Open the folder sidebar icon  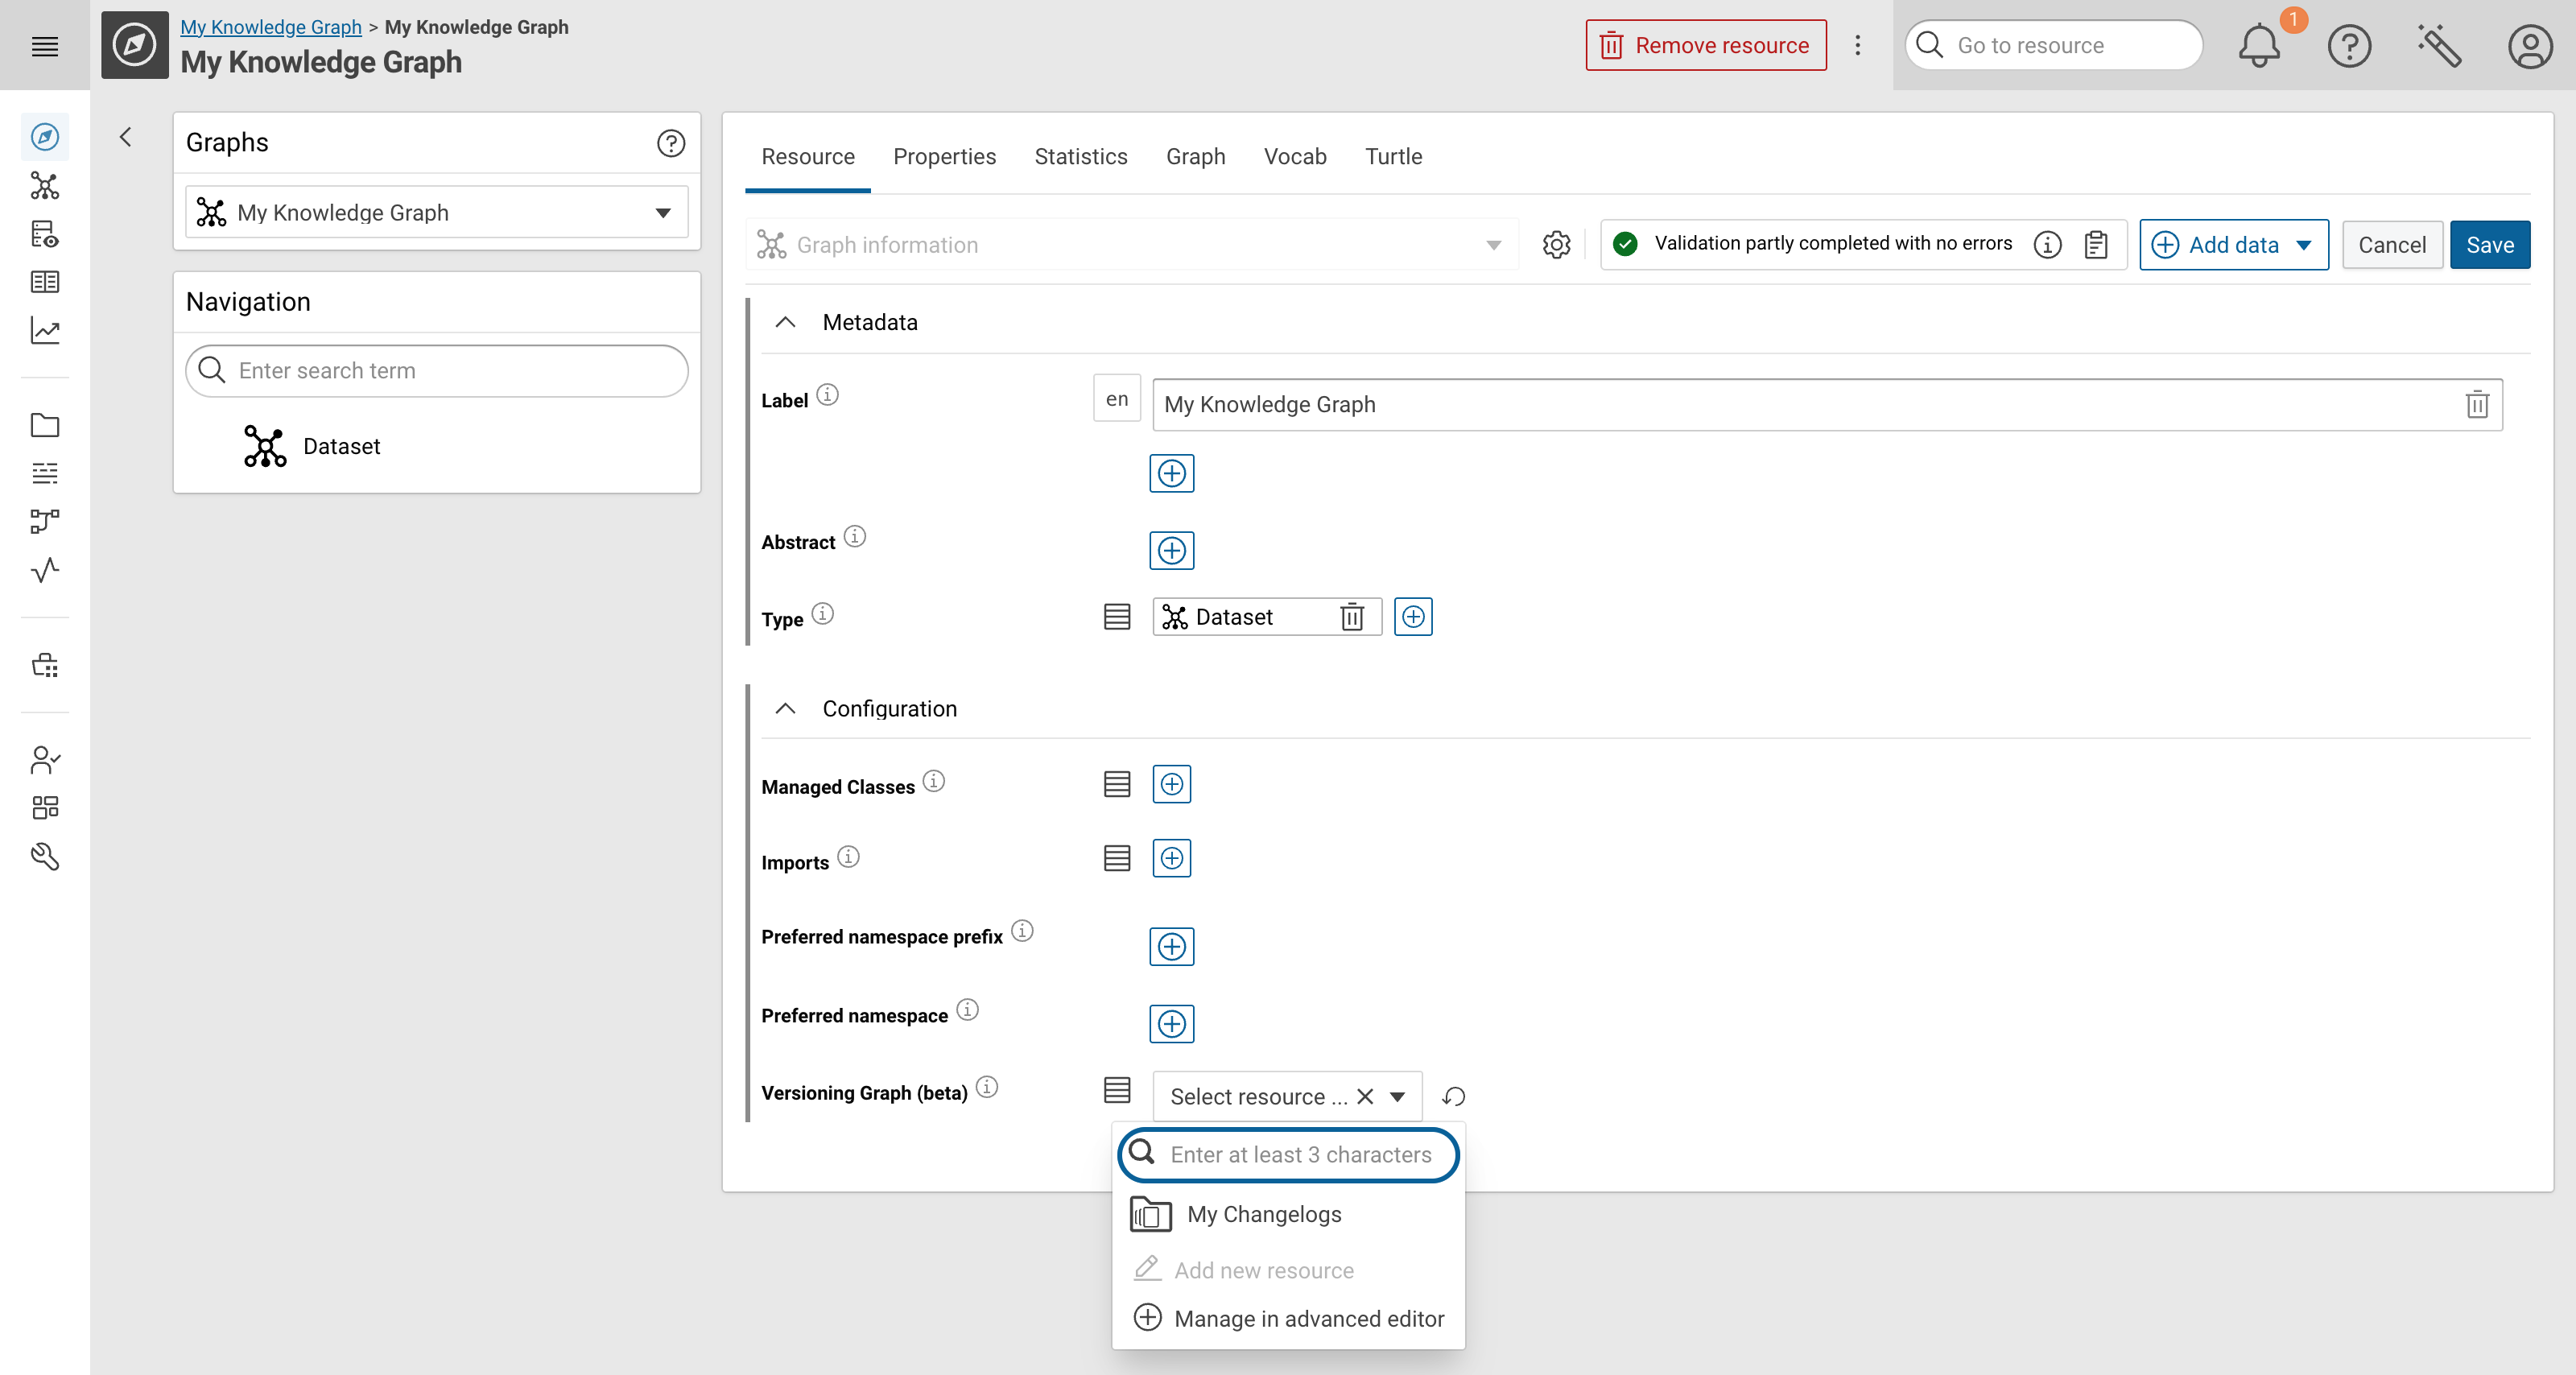pyautogui.click(x=45, y=425)
